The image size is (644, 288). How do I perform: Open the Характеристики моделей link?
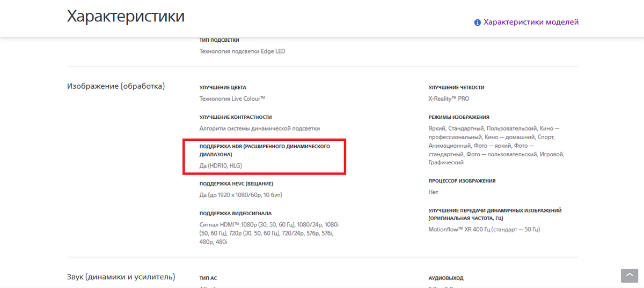click(531, 22)
